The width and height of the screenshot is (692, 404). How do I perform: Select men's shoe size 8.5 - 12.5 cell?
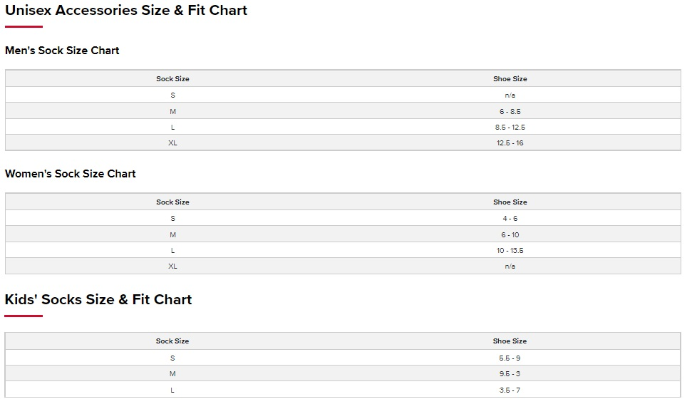tap(510, 128)
